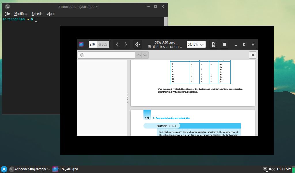The image size is (295, 173).
Task: Open the Schede menu in the terminal
Action: click(37, 14)
